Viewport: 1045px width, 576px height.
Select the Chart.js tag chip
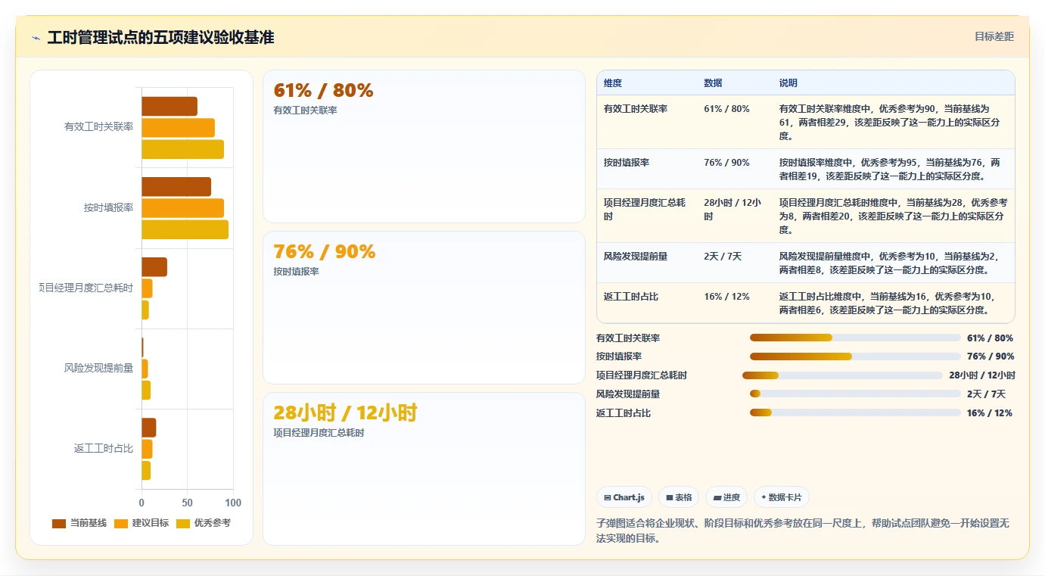pyautogui.click(x=624, y=497)
